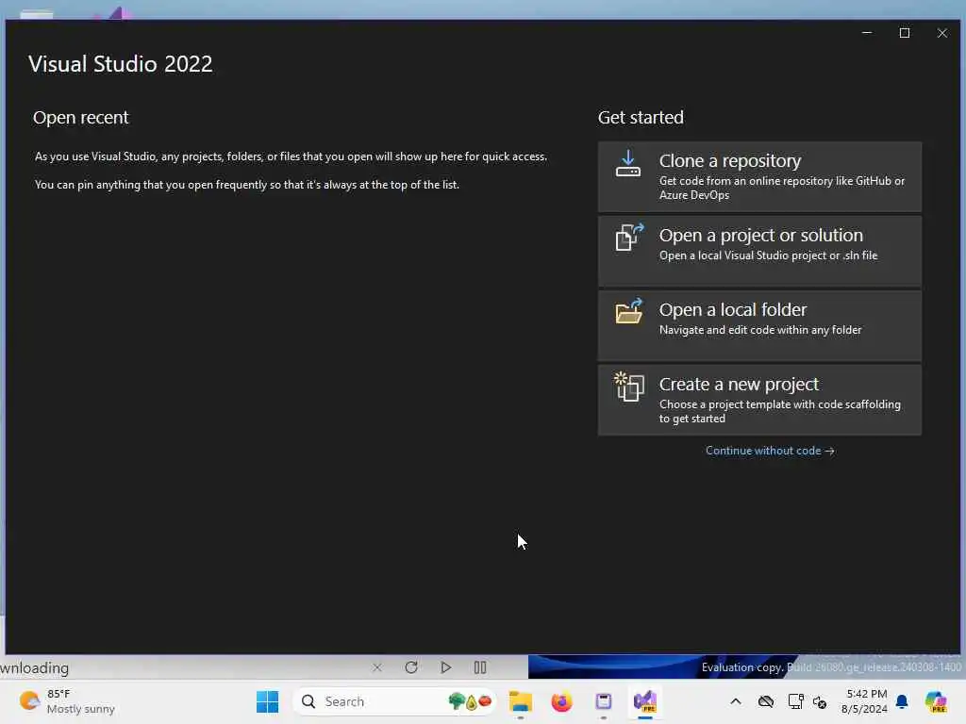966x724 pixels.
Task: Open the 85°F Mostly sunny weather widget
Action: pos(67,701)
